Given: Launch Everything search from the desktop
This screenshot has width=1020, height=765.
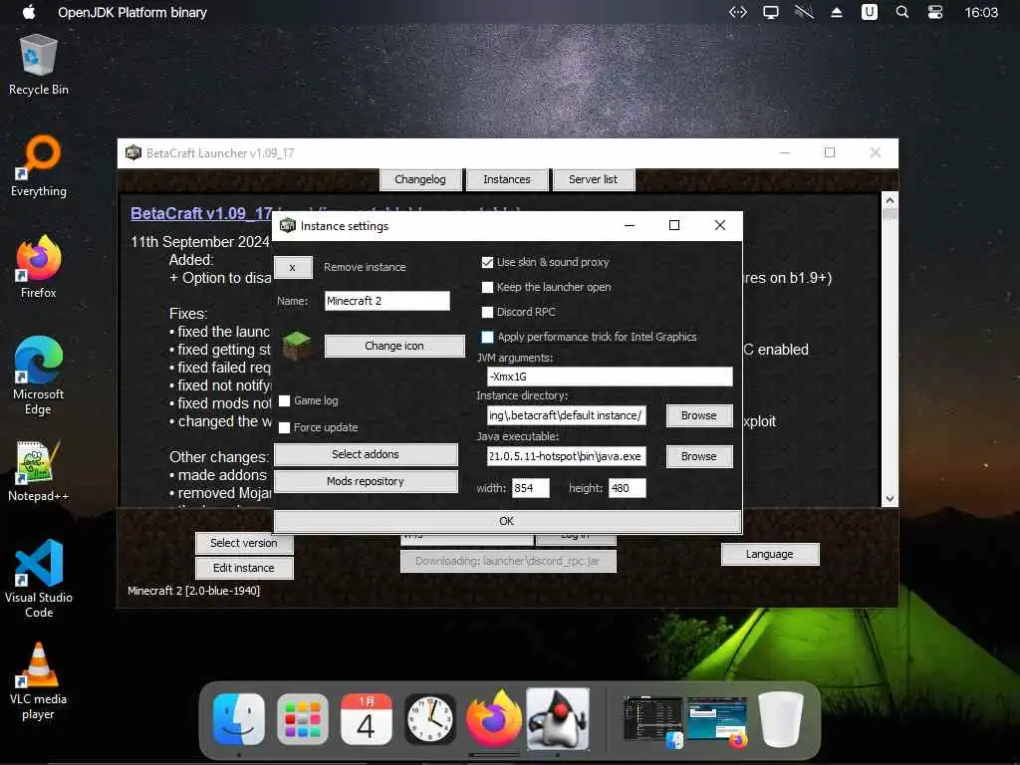Looking at the screenshot, I should (x=39, y=166).
